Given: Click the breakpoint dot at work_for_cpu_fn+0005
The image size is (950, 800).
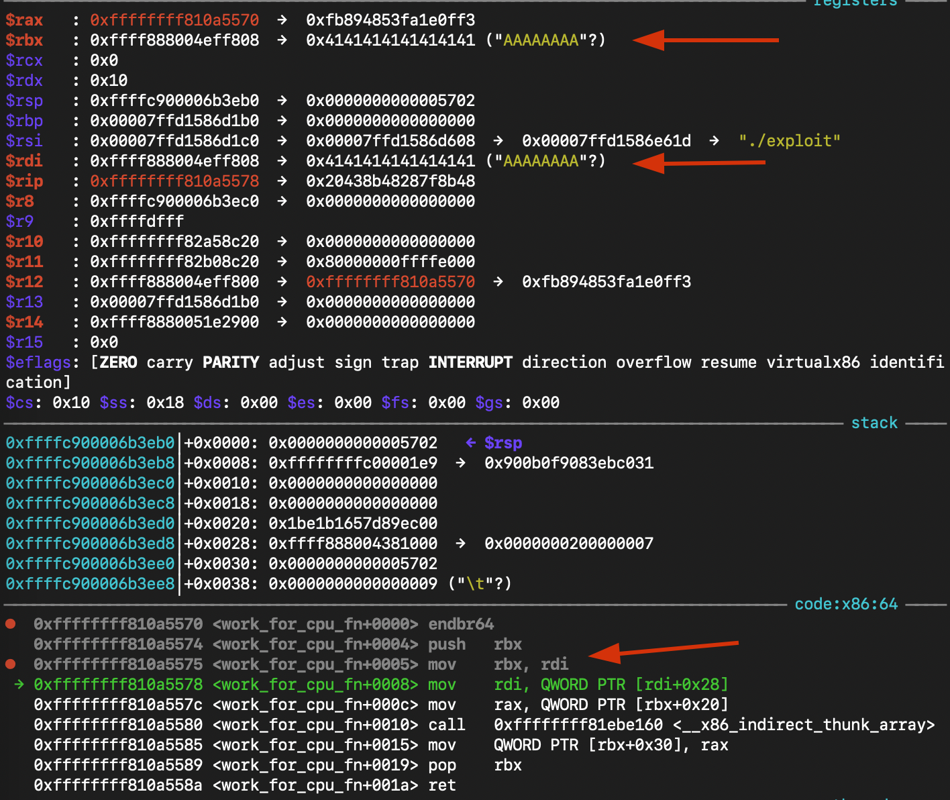Looking at the screenshot, I should coord(11,664).
